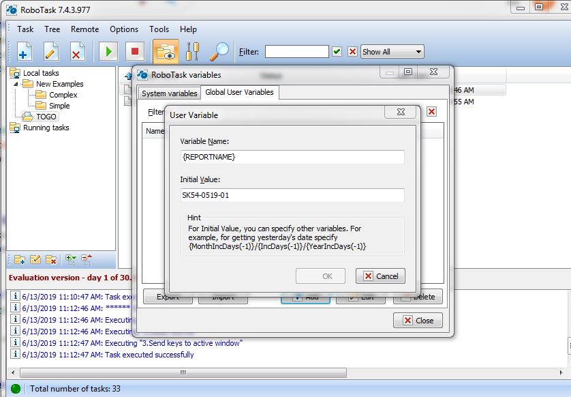Open the magnifying glass search icon
This screenshot has height=397, width=571.
tap(219, 51)
